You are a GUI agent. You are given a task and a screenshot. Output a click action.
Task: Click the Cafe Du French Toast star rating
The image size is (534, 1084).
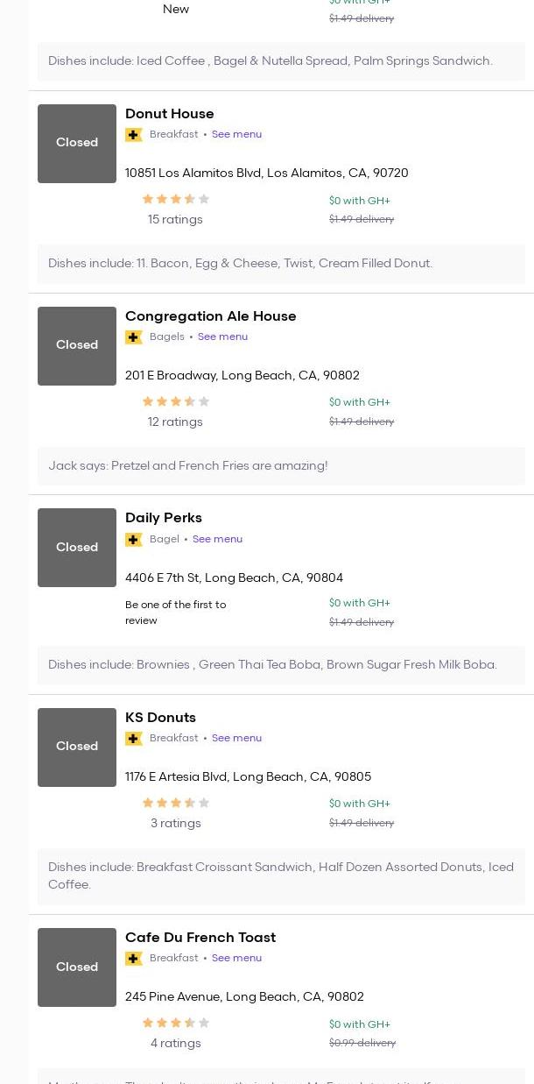175,1023
